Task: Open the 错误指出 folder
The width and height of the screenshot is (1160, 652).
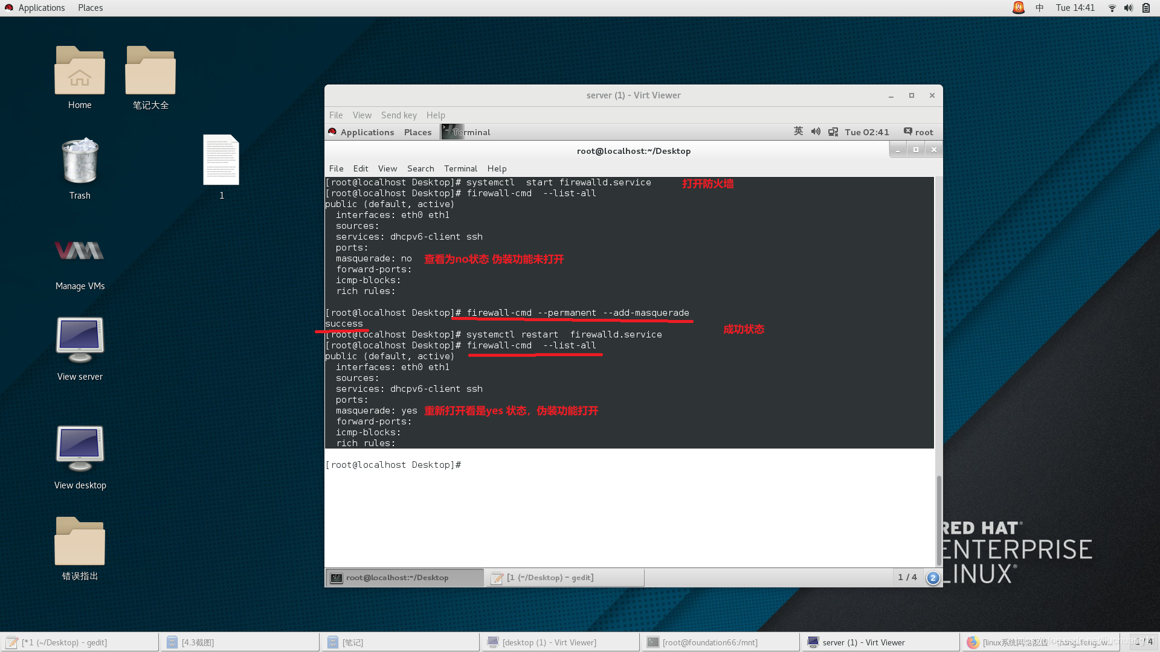Action: 80,548
